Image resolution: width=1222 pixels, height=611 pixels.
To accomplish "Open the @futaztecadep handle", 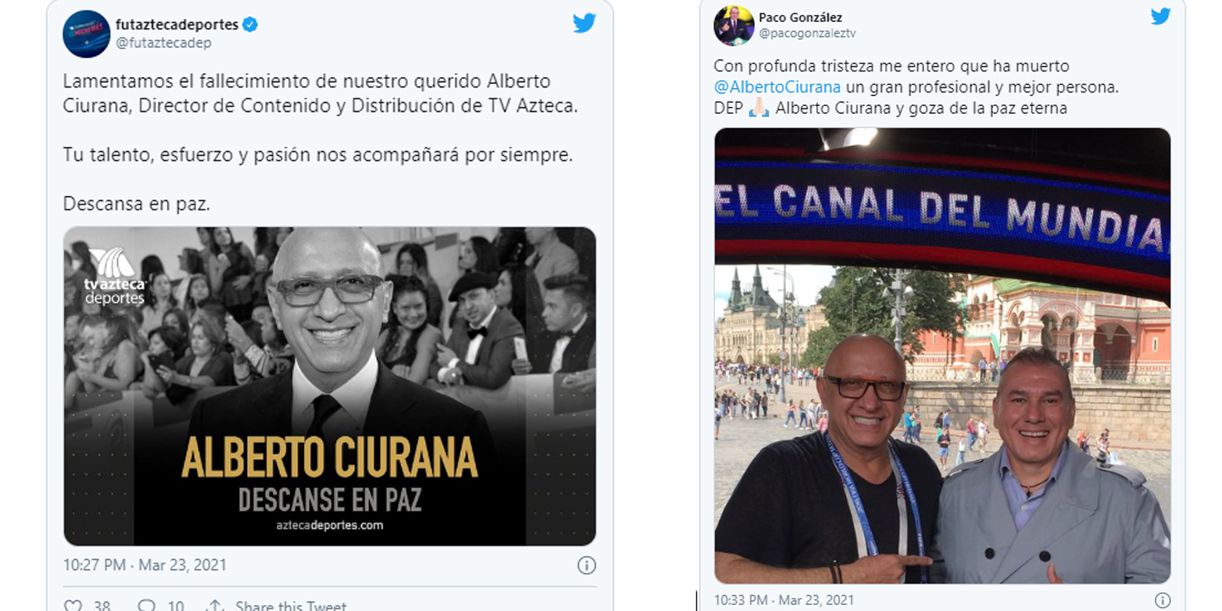I will pyautogui.click(x=164, y=42).
